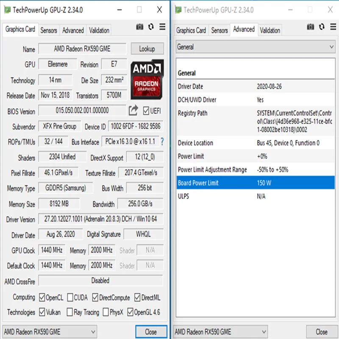Switch to Sensors tab in left window
The height and width of the screenshot is (339, 339).
click(x=49, y=30)
